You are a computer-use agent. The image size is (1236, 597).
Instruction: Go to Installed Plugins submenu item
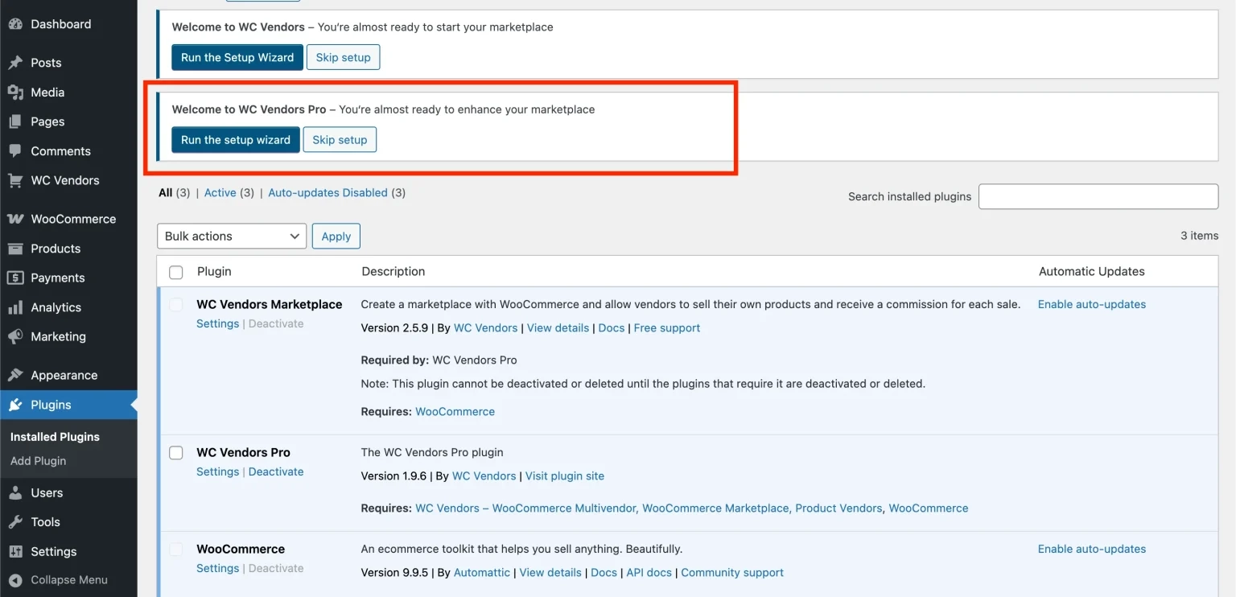(x=55, y=437)
